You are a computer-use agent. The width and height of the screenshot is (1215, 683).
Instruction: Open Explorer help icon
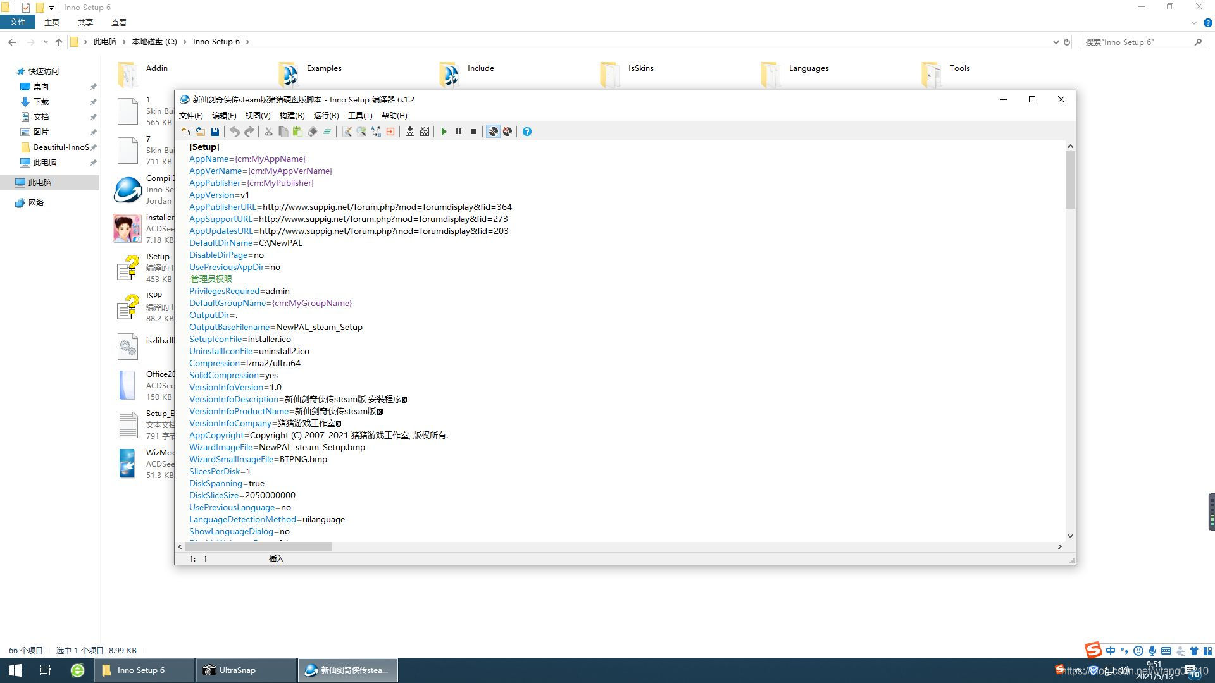1207,22
